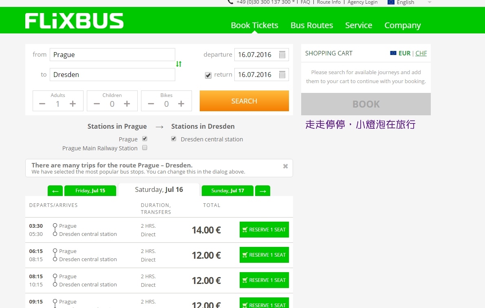
Task: Open the Service menu
Action: pos(359,25)
